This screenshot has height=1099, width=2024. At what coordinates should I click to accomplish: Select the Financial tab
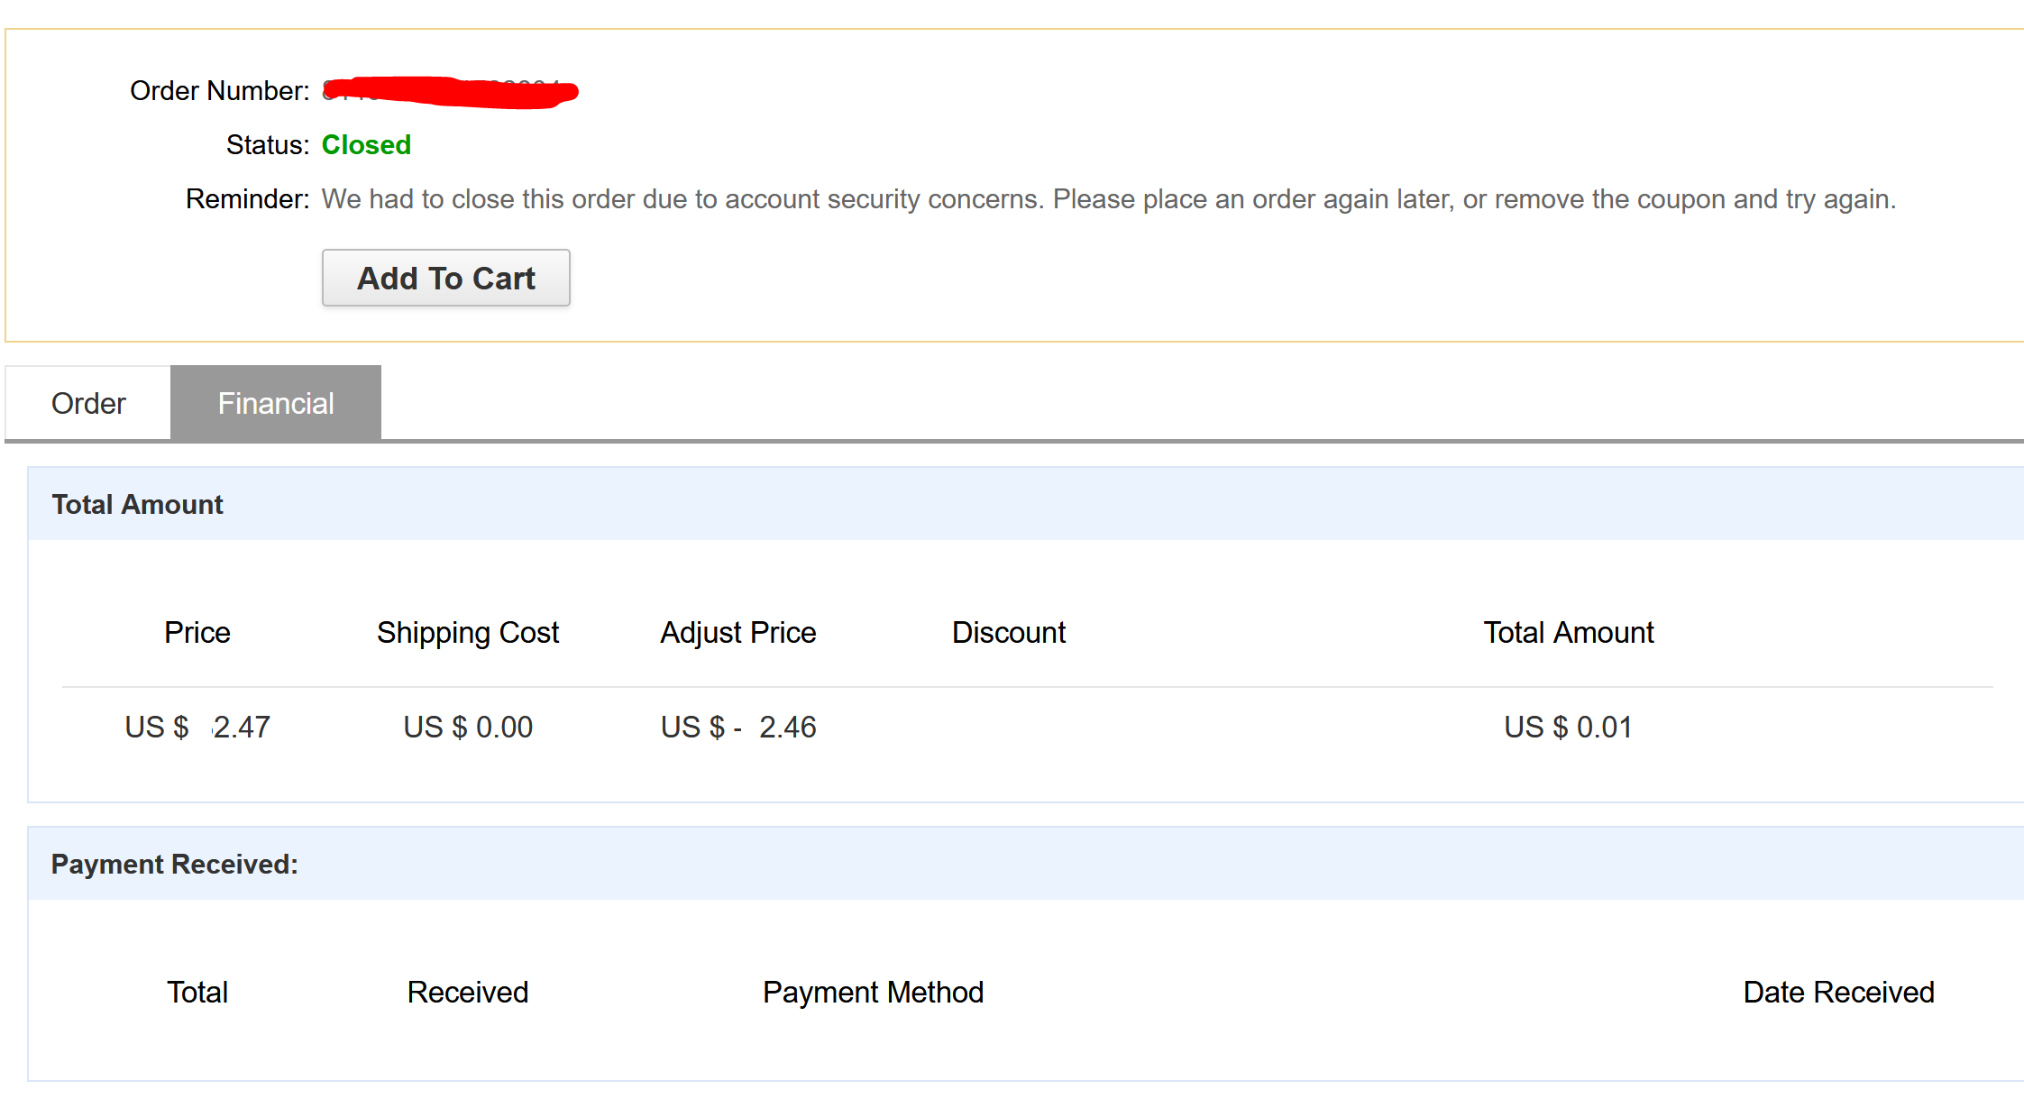[276, 403]
